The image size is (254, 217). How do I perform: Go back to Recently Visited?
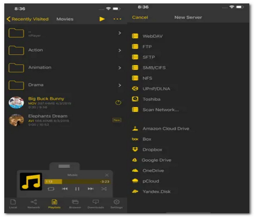point(28,19)
